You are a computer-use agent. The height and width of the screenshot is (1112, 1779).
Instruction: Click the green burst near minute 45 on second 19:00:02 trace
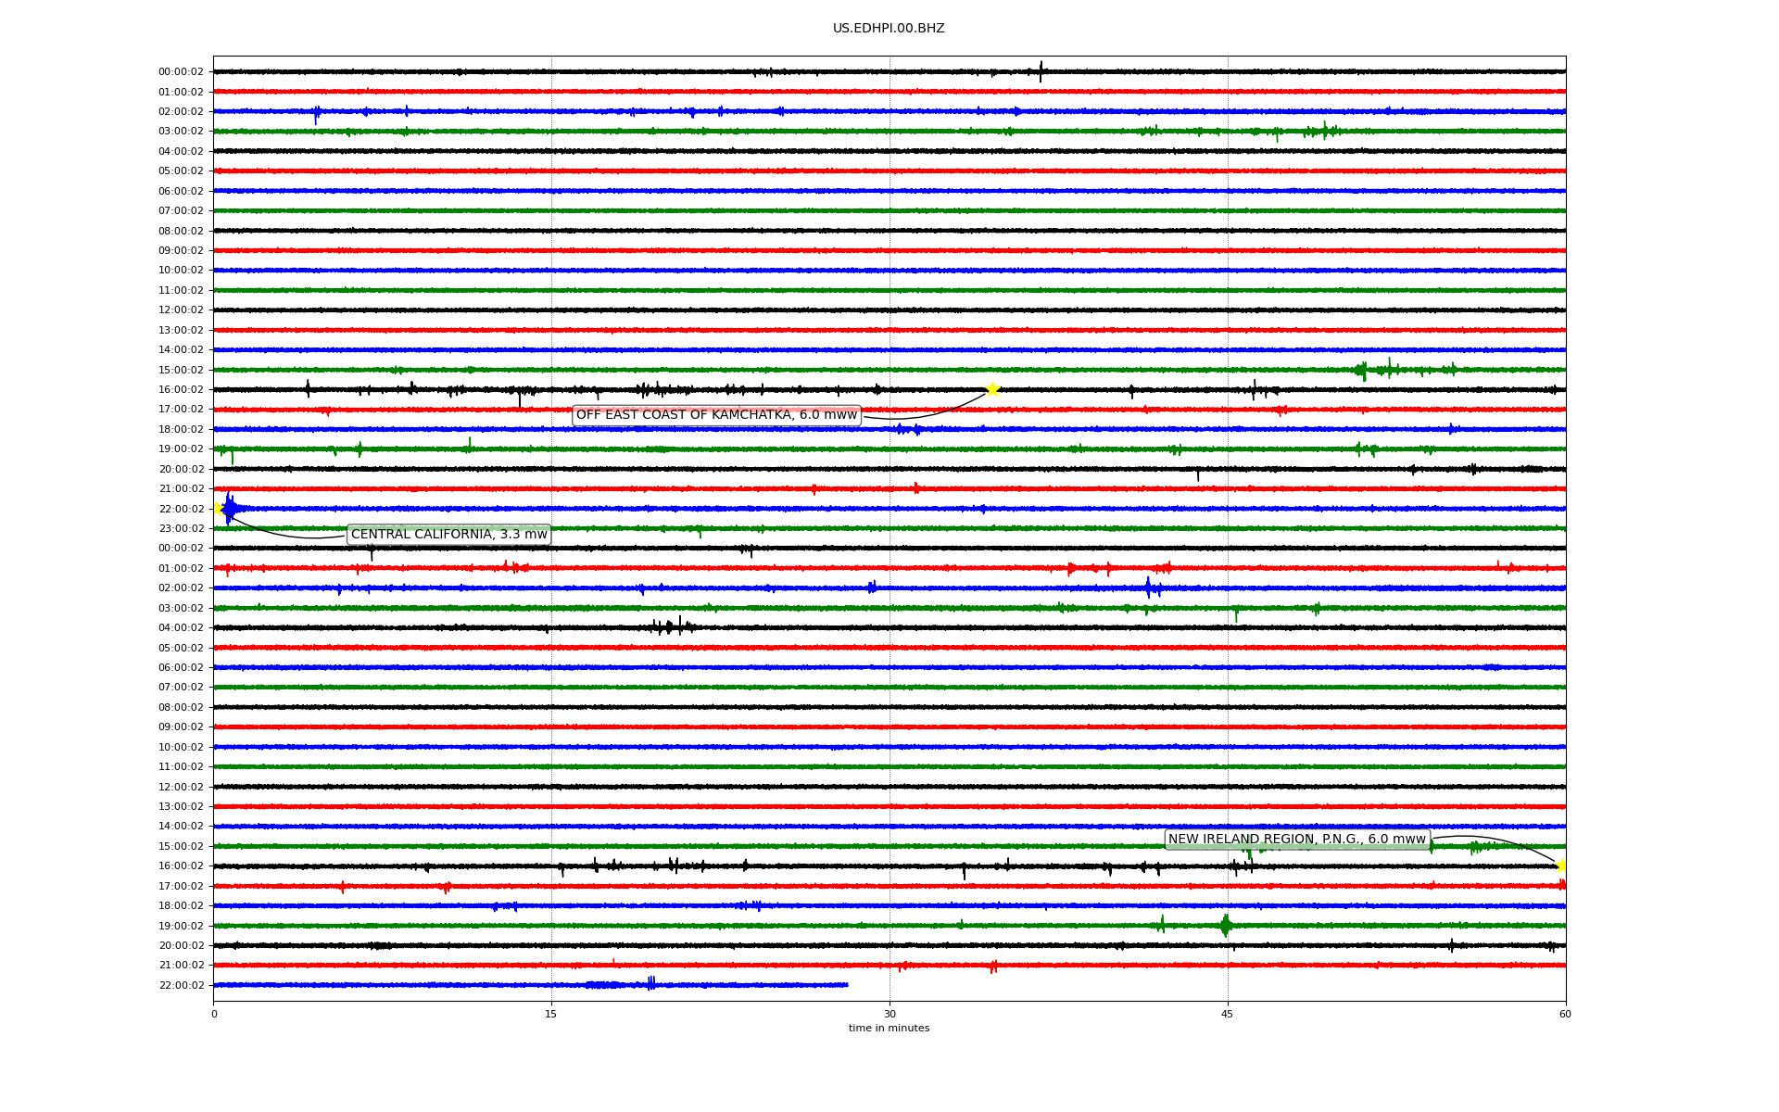point(1226,925)
